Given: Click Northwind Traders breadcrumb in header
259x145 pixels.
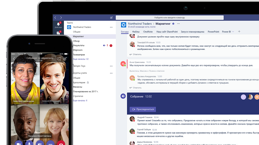Looking at the screenshot, I should pyautogui.click(x=140, y=23).
